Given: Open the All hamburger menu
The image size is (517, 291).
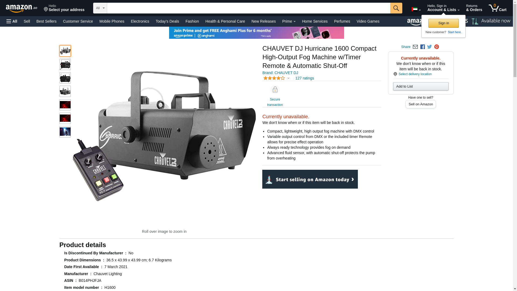Looking at the screenshot, I should point(12,21).
